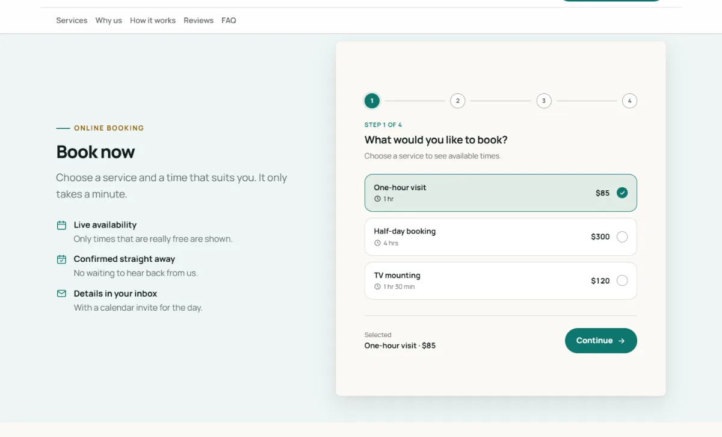Click the STEP 1 OF 4 label
722x437 pixels.
(x=383, y=125)
